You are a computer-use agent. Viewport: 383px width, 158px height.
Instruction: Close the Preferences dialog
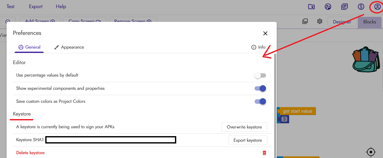click(x=265, y=33)
